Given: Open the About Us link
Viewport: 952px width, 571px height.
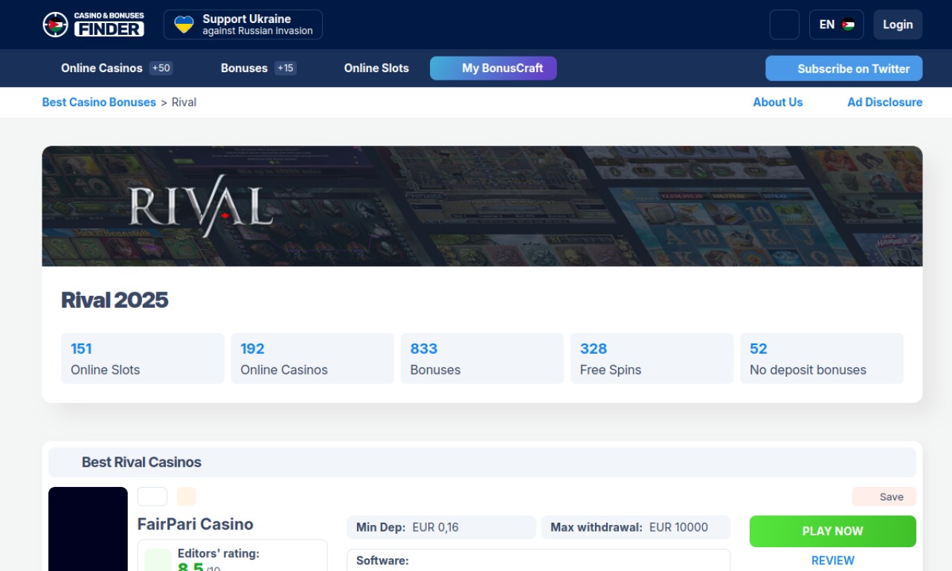Looking at the screenshot, I should (x=778, y=103).
